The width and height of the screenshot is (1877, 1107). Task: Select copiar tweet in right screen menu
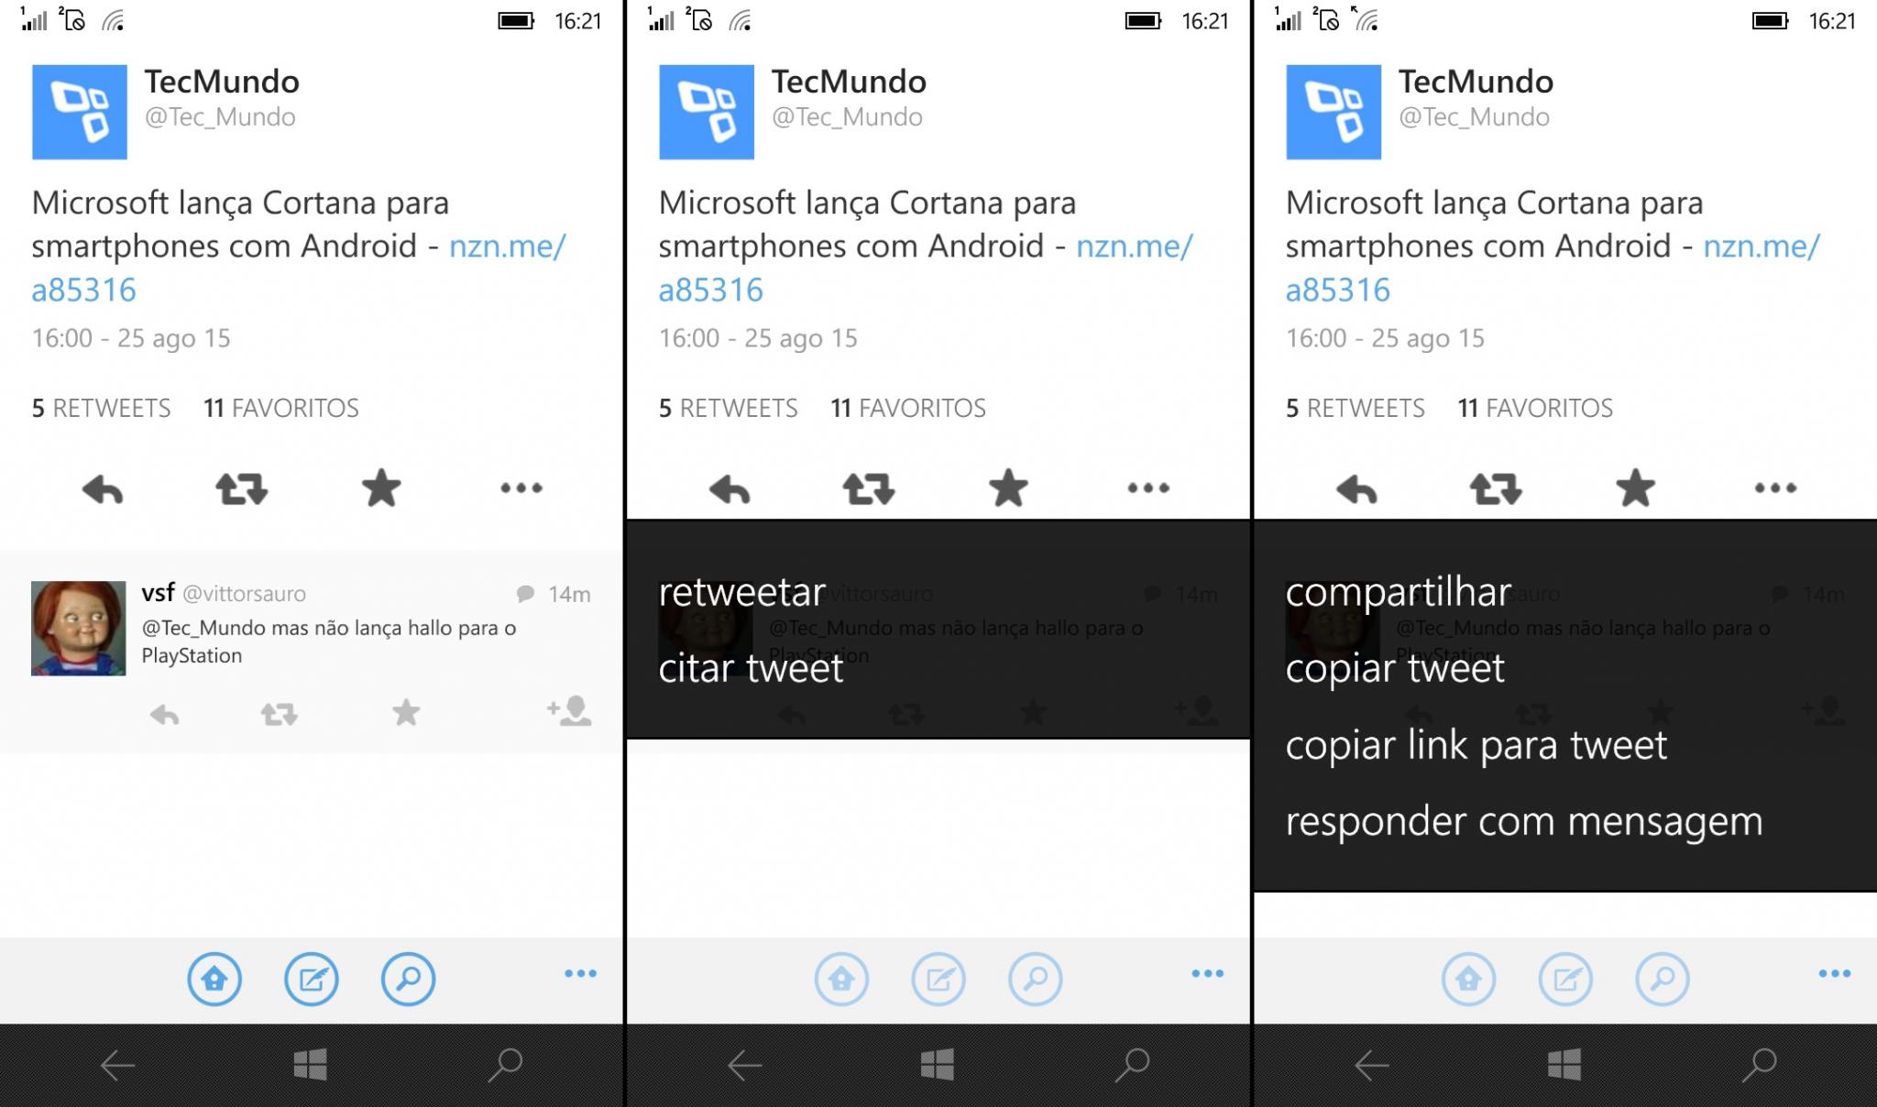pyautogui.click(x=1395, y=669)
